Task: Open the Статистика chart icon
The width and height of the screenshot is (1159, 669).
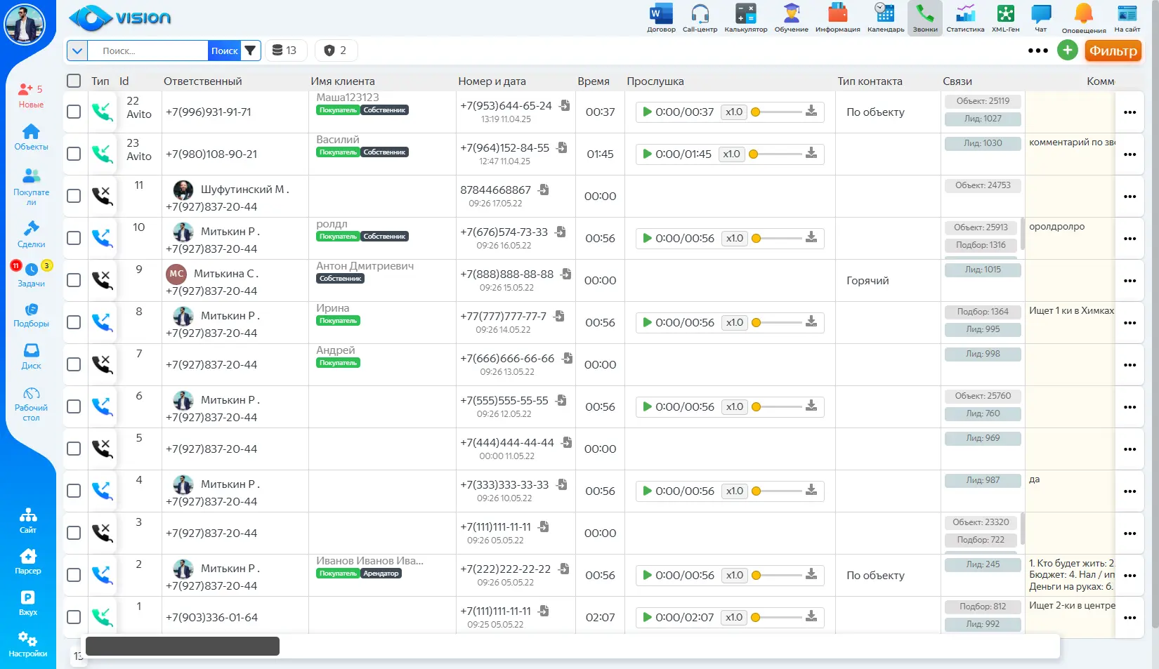Action: [x=965, y=14]
